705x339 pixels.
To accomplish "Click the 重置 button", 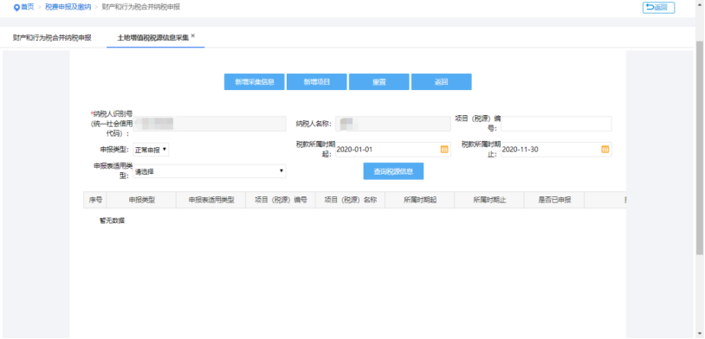I will (x=379, y=81).
